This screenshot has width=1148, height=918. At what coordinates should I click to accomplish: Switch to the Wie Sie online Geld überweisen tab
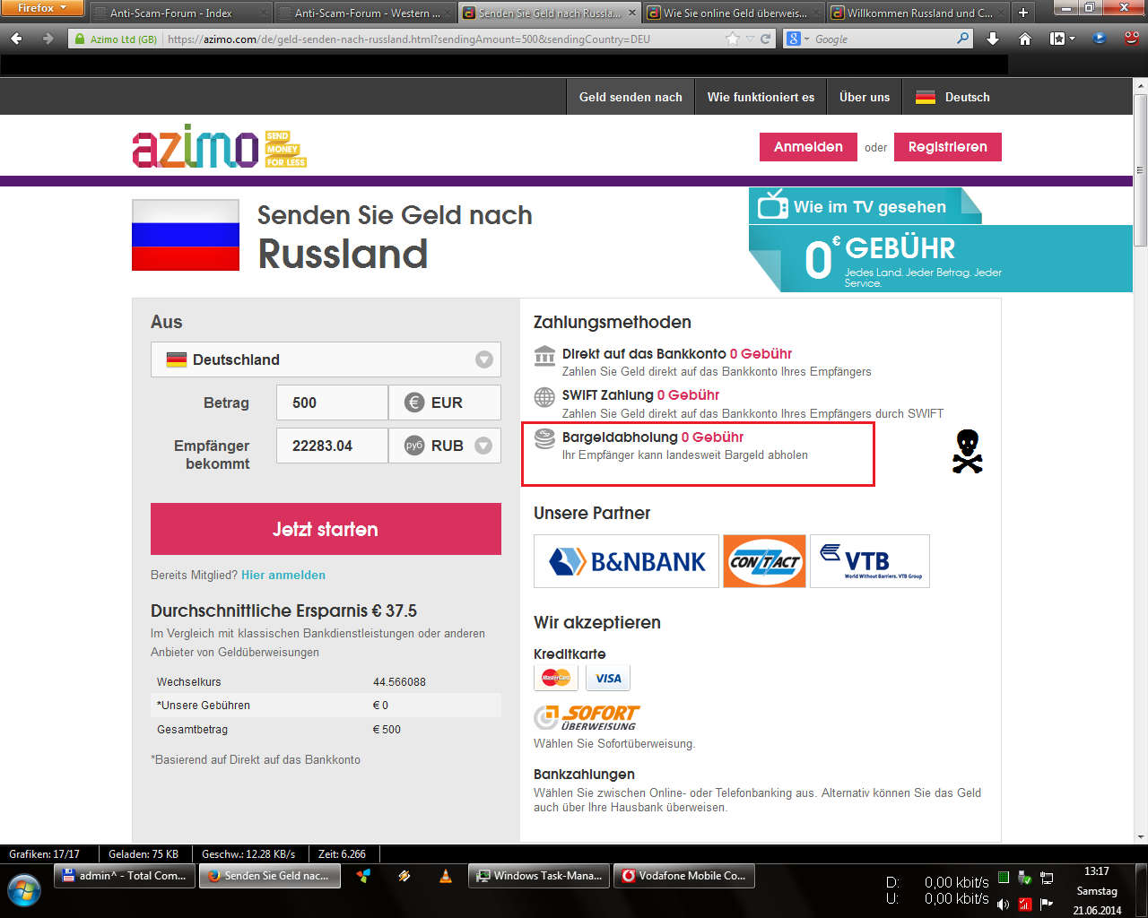733,13
